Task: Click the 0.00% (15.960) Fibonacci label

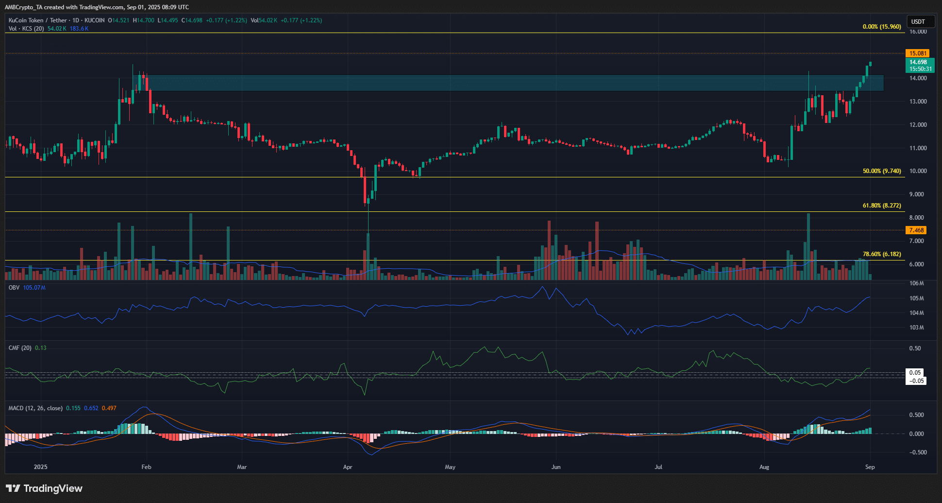Action: coord(881,27)
